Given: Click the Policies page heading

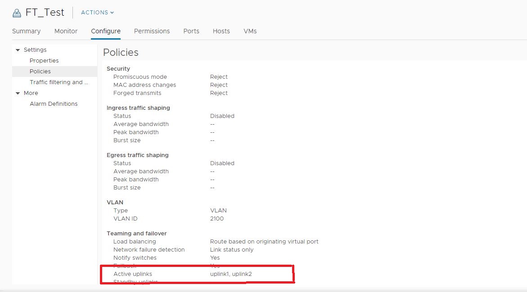Looking at the screenshot, I should 121,52.
